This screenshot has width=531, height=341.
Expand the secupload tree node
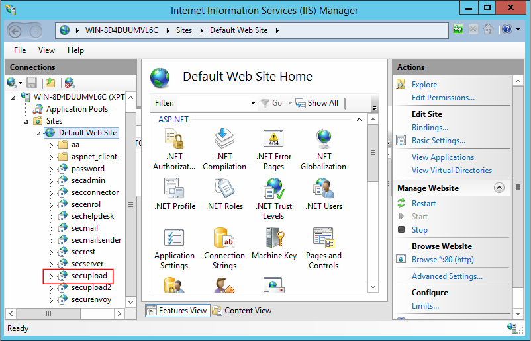pos(52,276)
